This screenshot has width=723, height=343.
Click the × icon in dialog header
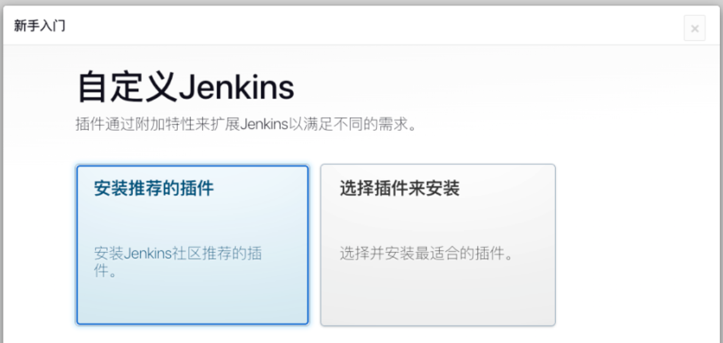tap(694, 29)
